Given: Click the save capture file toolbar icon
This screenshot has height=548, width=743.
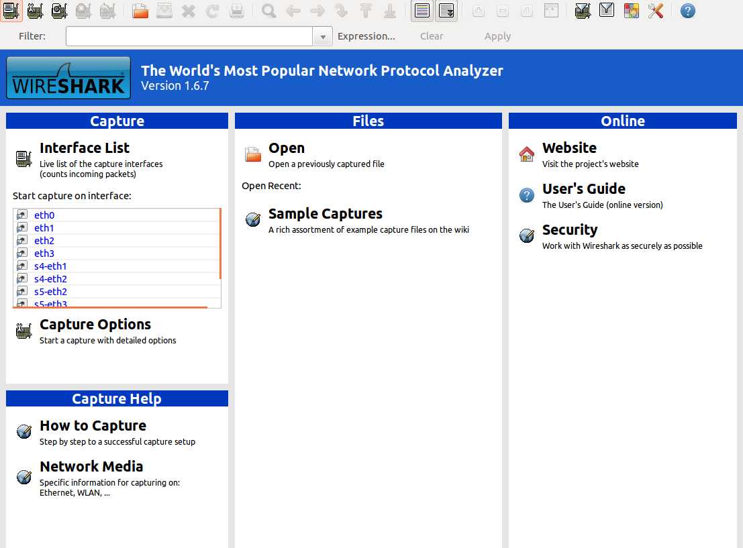Looking at the screenshot, I should 164,11.
